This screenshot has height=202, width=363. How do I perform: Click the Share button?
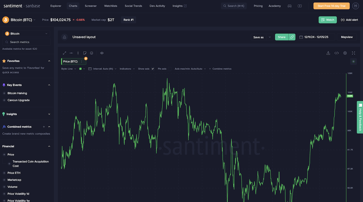coord(282,37)
